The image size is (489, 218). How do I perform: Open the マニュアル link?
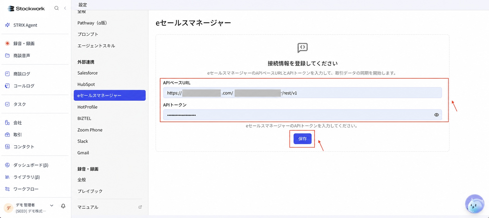88,207
